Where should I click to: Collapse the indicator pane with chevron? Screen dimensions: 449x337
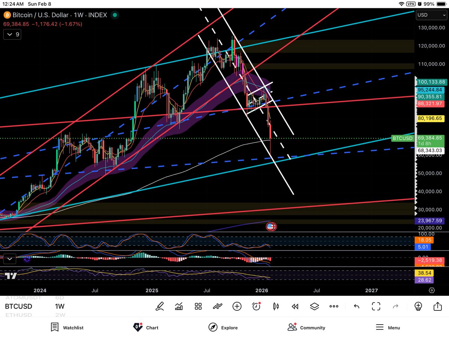[9, 258]
